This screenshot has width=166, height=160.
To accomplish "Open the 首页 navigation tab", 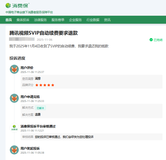I will (9, 20).
